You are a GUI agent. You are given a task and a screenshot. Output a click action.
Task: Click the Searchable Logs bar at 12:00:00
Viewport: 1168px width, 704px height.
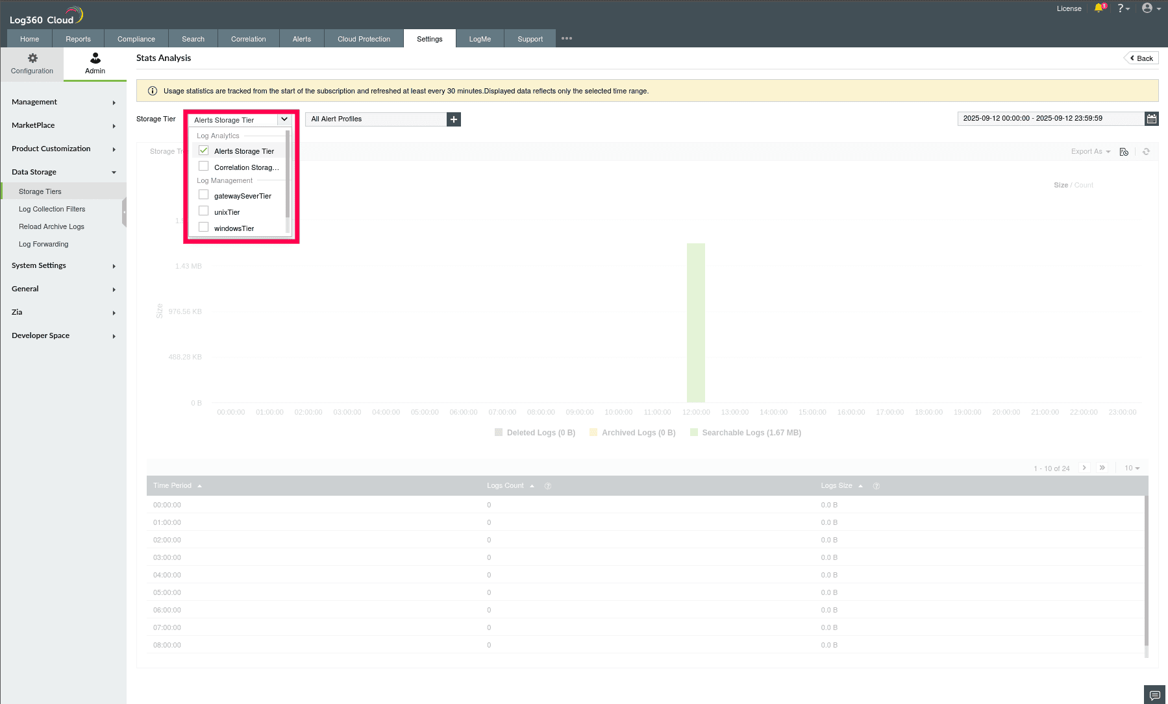(x=696, y=323)
